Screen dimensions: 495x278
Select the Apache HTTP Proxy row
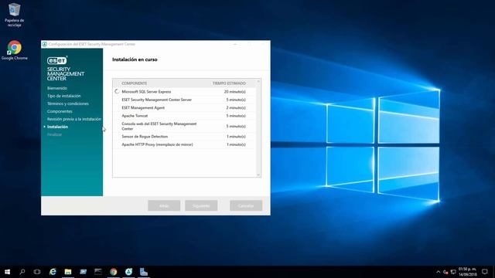pyautogui.click(x=184, y=144)
